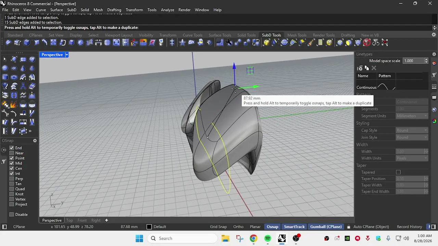
Task: Open Spotify from the taskbar
Action: (268, 238)
